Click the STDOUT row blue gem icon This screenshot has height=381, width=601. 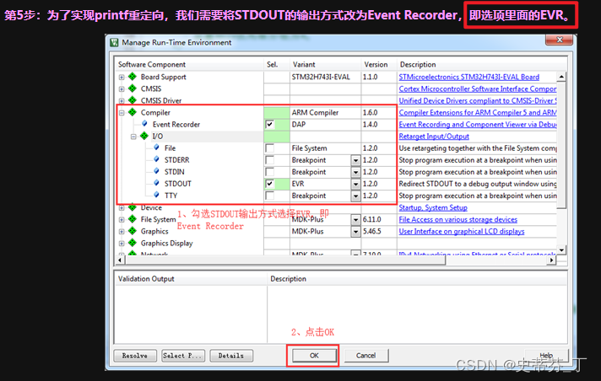[x=156, y=183]
